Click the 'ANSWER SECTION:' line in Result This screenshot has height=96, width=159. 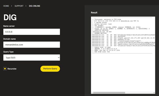point(100,33)
